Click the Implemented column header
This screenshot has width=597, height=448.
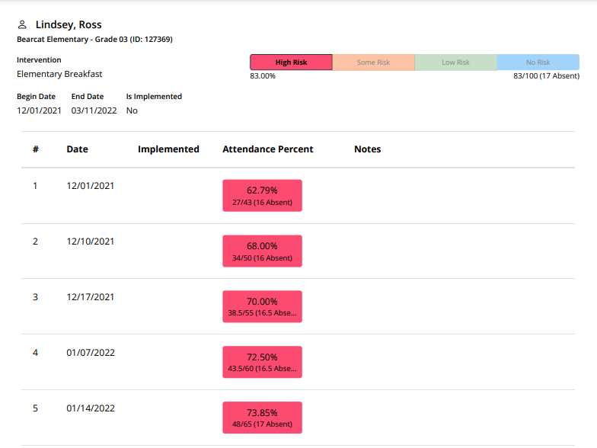168,149
